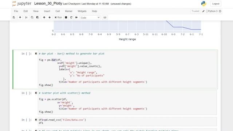The image size is (233, 131).
Task: Open the Kernel menu
Action: pyautogui.click(x=69, y=11)
